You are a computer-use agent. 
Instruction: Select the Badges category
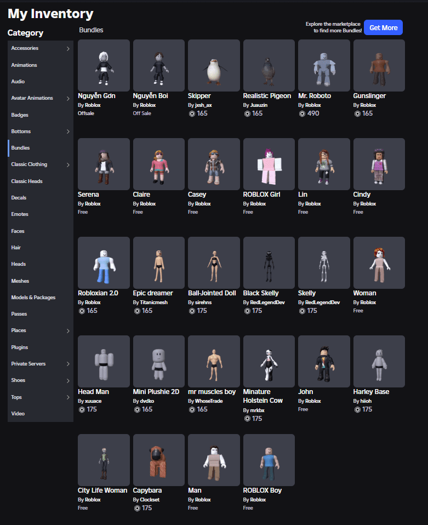[x=20, y=115]
